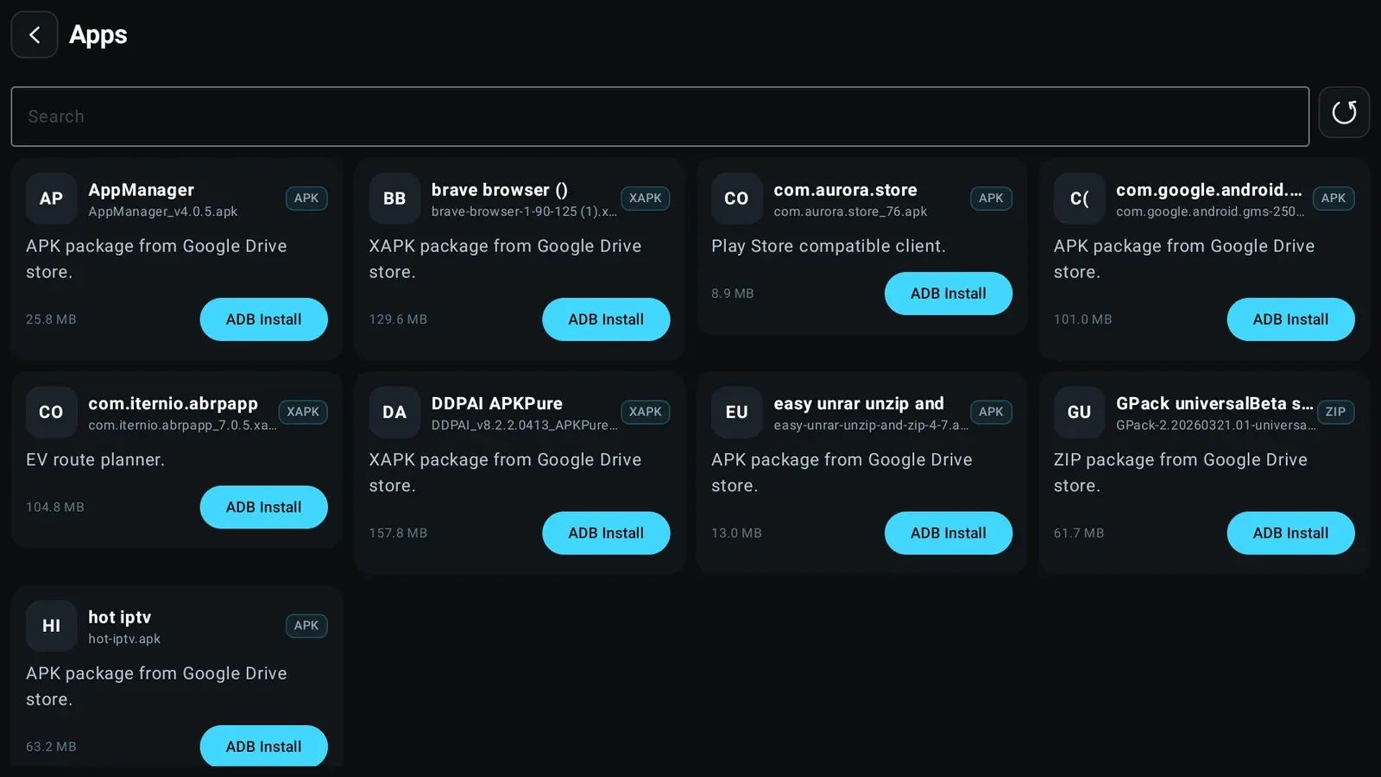The width and height of the screenshot is (1381, 777).
Task: Click the APK badge on com.aurora.store
Action: (x=991, y=199)
